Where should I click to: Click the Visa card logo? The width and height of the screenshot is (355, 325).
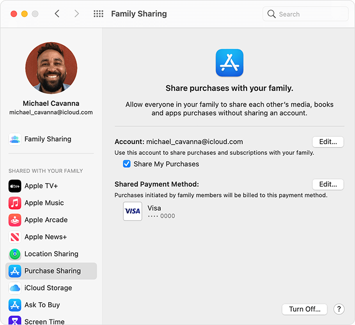[132, 211]
